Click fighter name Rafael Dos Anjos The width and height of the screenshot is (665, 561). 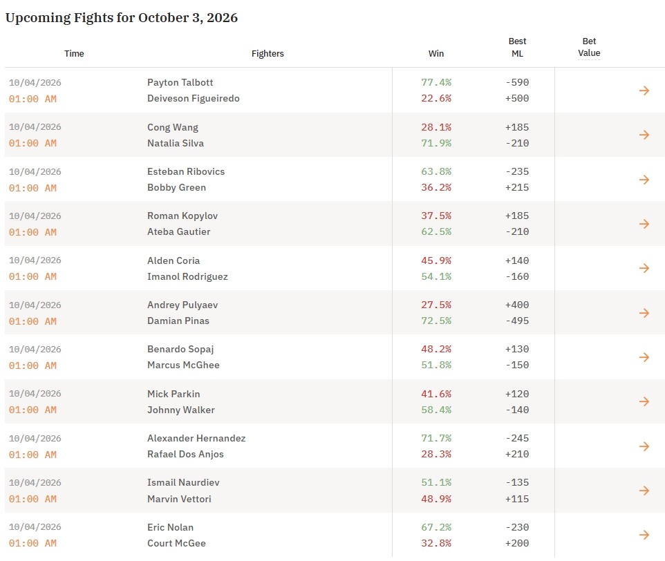click(185, 454)
